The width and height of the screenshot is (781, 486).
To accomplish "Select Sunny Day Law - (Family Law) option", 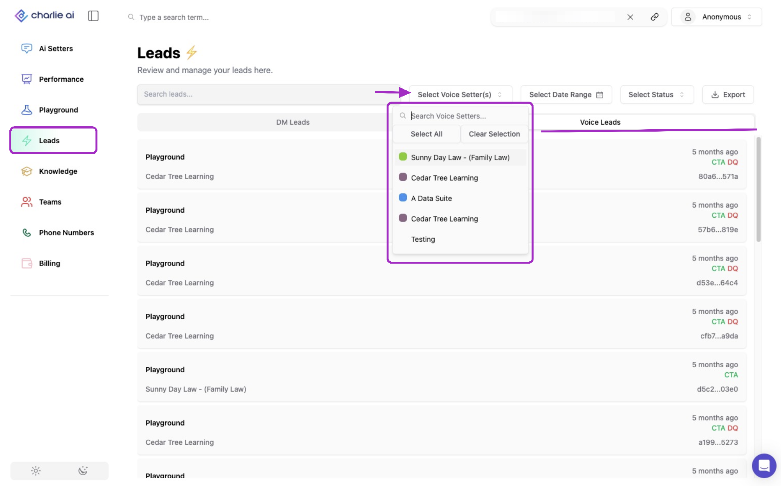I will 460,157.
